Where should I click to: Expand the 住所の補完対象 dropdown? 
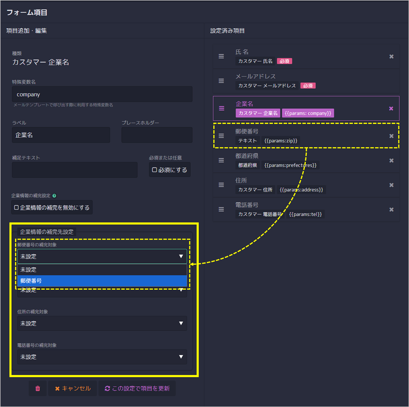click(x=102, y=324)
